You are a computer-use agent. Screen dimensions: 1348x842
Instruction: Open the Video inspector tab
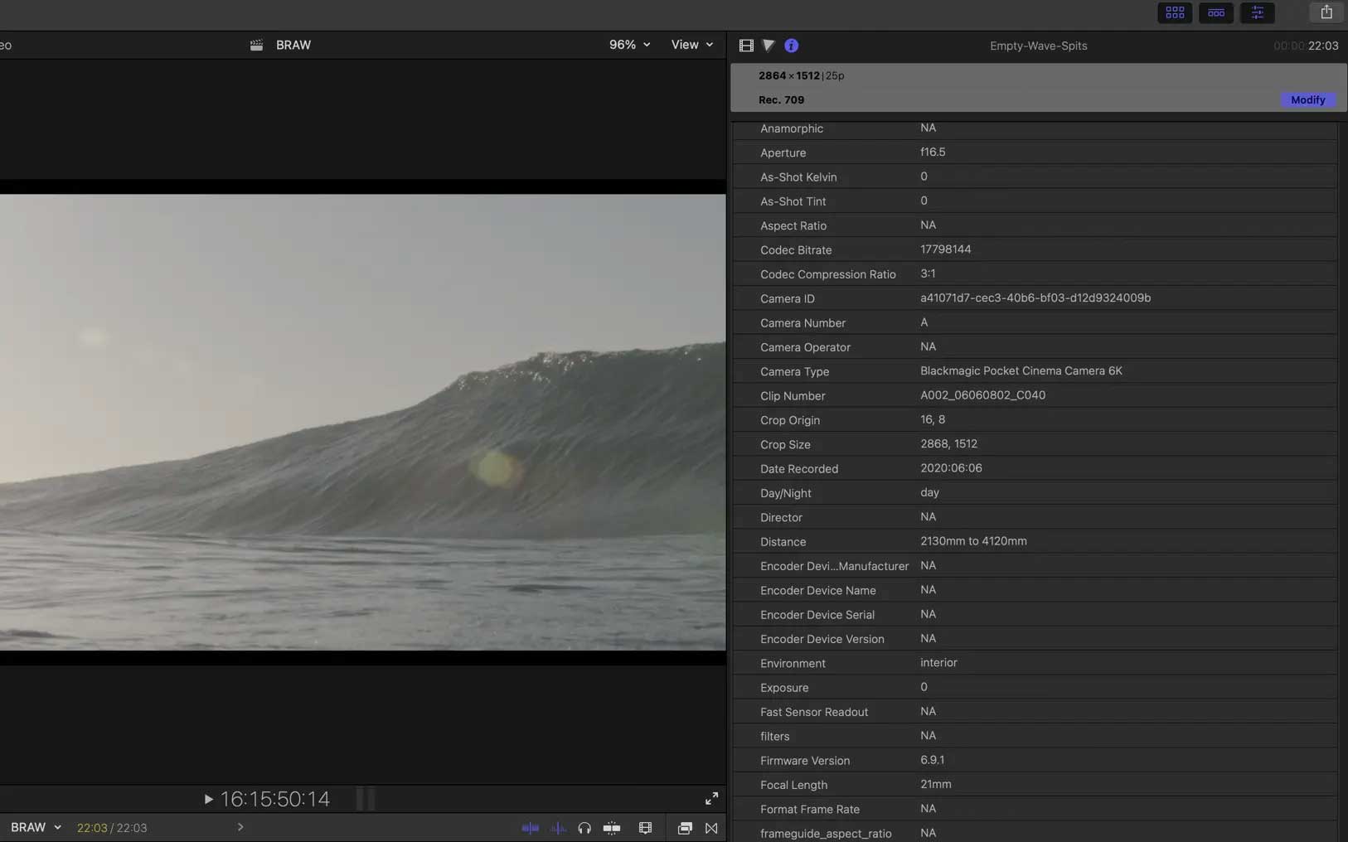pyautogui.click(x=746, y=46)
